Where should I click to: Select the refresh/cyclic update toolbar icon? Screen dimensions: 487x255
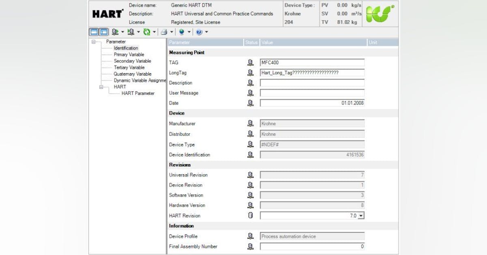click(x=147, y=32)
